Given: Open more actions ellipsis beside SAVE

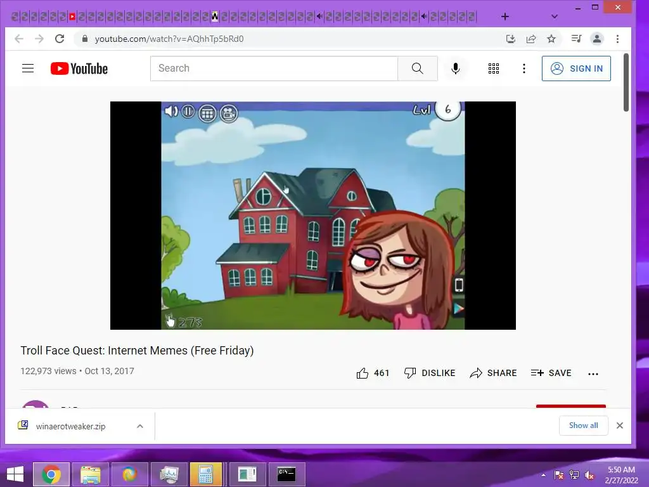Looking at the screenshot, I should pos(593,374).
